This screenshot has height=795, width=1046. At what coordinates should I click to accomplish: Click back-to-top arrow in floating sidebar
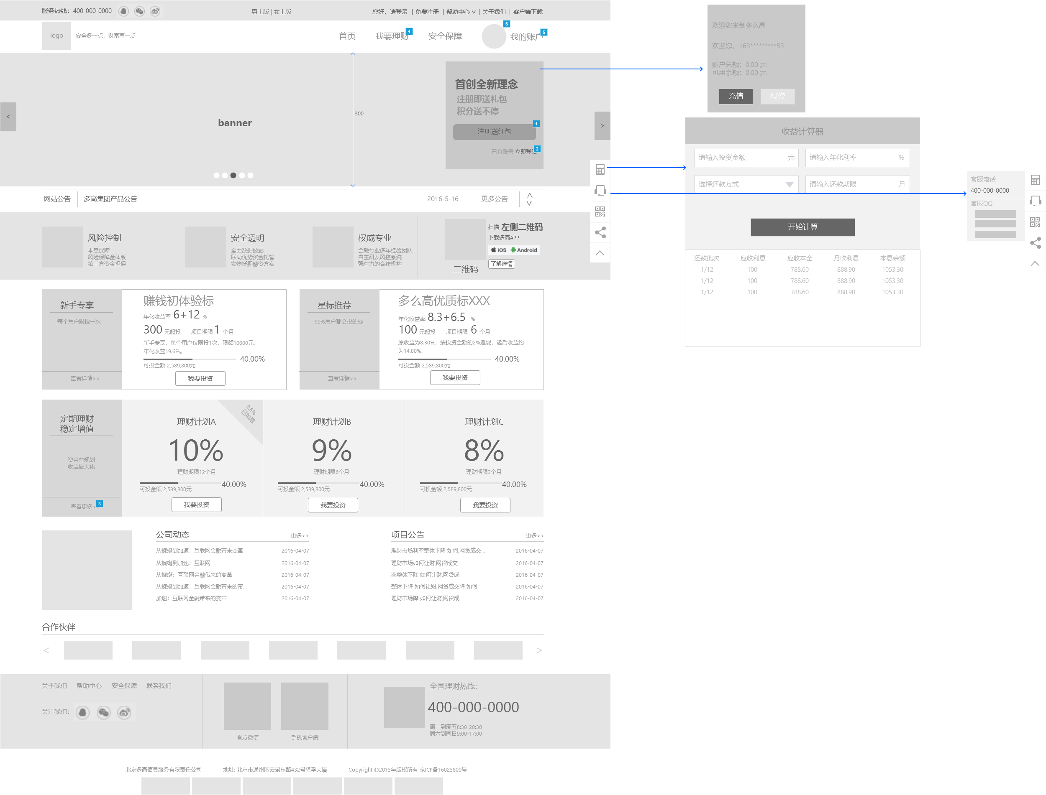click(600, 253)
